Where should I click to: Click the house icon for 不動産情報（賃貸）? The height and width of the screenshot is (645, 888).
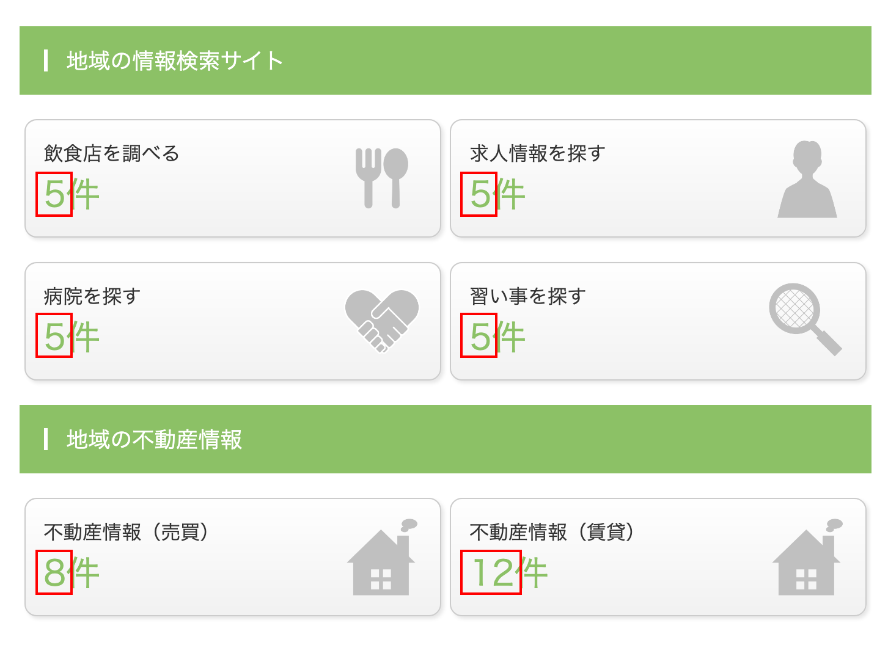(807, 559)
